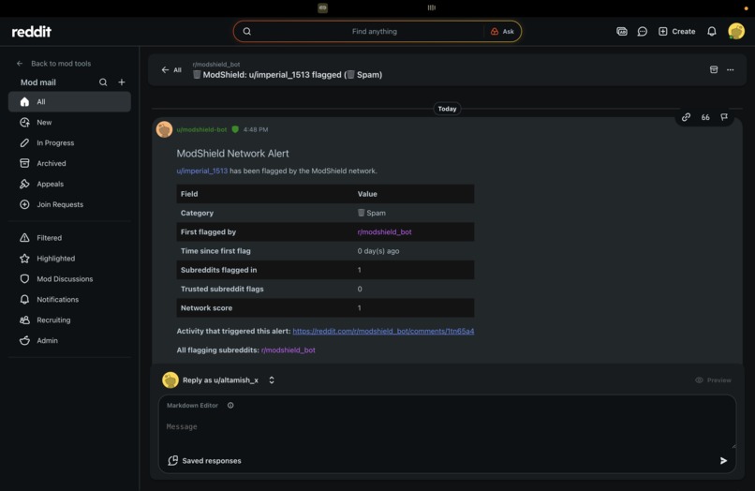This screenshot has height=491, width=755.
Task: Open the Admin folder
Action: (x=69, y=340)
